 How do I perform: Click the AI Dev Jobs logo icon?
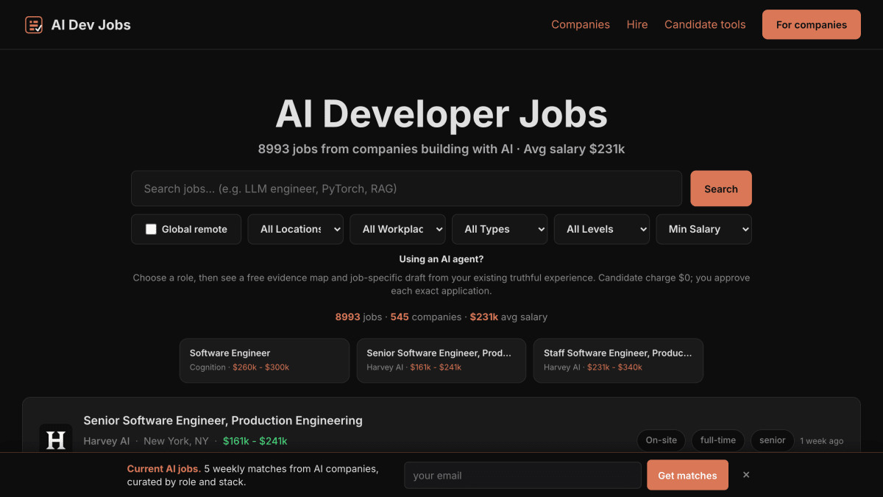pyautogui.click(x=34, y=25)
